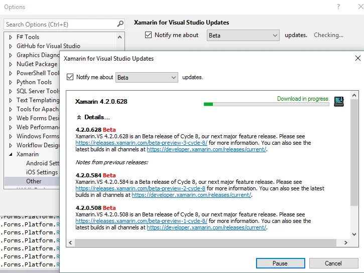Viewport: 364px width, 273px height.
Task: Open the beta-preview-1-cycle-8 release link
Action: point(142,221)
